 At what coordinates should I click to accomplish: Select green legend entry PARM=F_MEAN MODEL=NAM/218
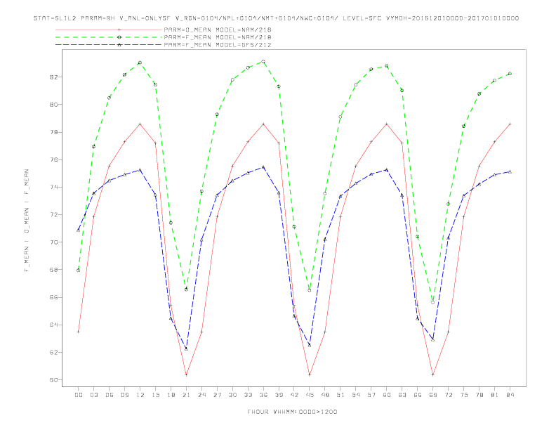[x=218, y=37]
